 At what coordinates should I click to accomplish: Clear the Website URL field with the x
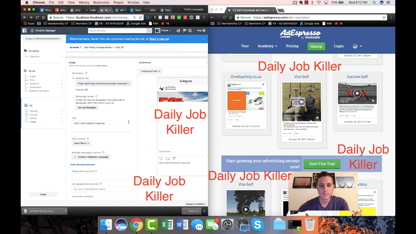tap(129, 83)
